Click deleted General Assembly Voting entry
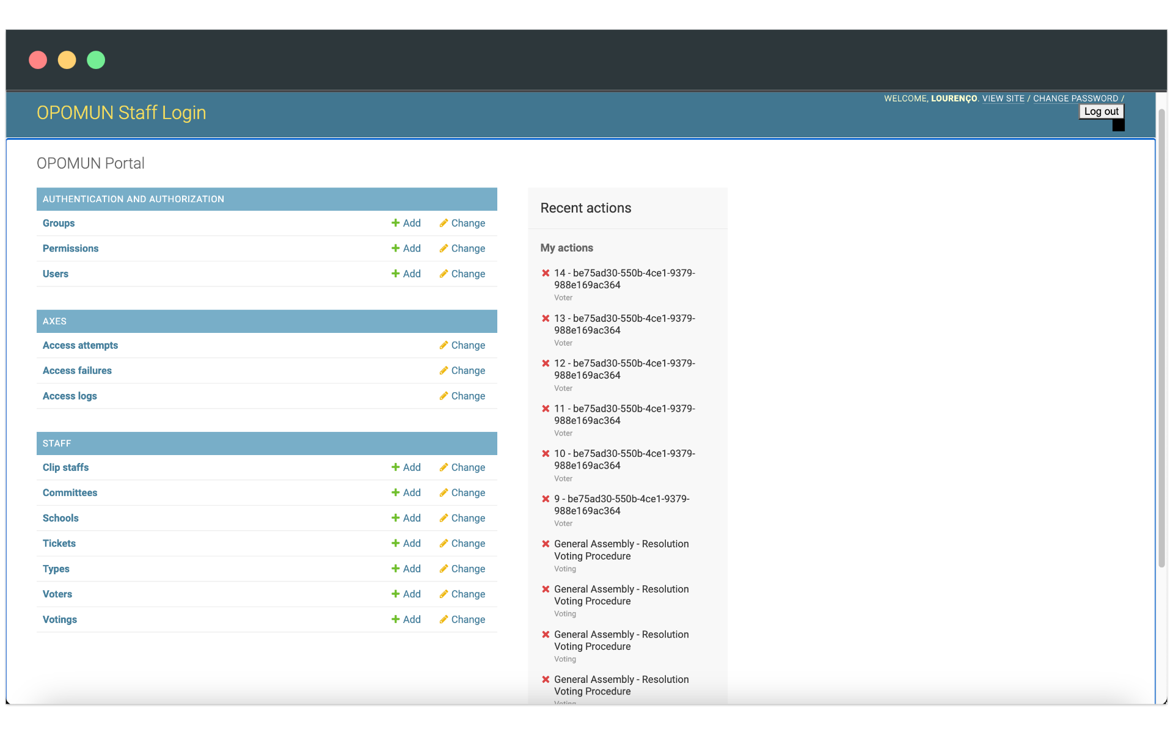 point(621,550)
